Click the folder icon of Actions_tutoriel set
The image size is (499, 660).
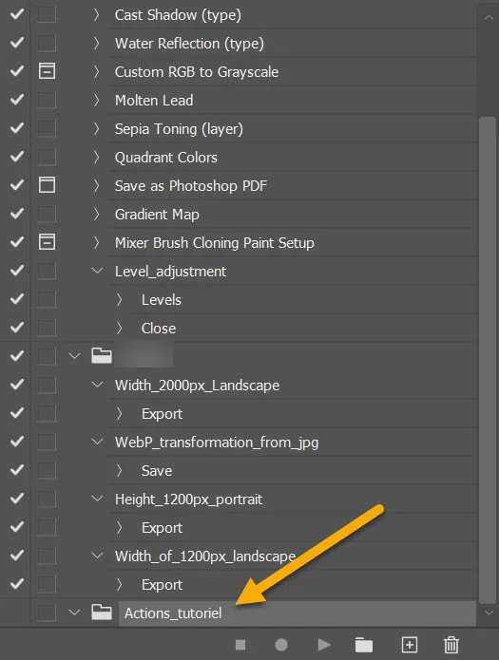click(x=102, y=613)
